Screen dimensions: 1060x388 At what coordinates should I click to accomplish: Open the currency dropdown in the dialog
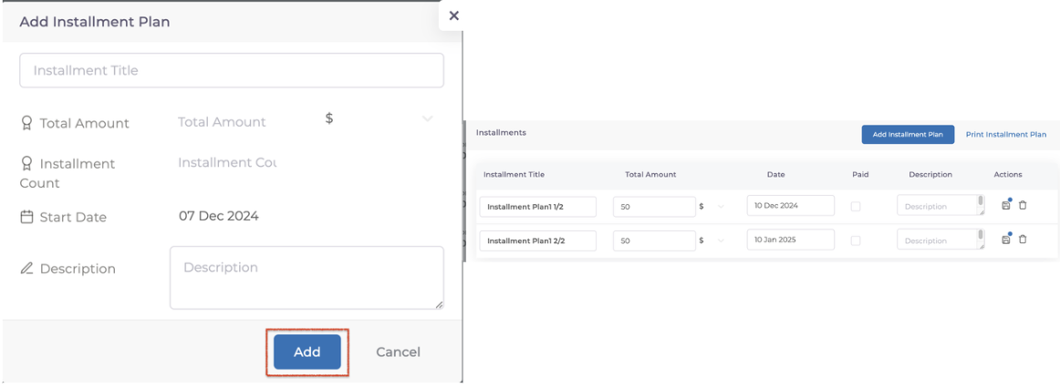click(x=427, y=119)
